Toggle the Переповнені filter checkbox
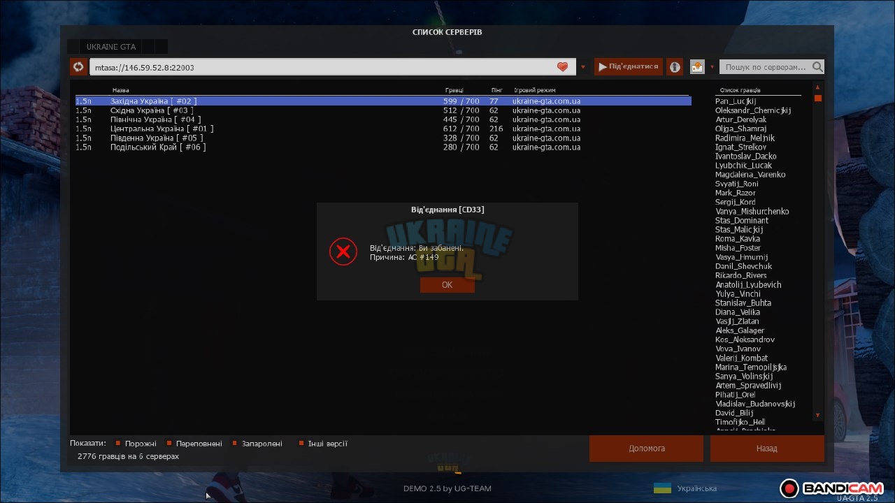895x503 pixels. tap(169, 443)
